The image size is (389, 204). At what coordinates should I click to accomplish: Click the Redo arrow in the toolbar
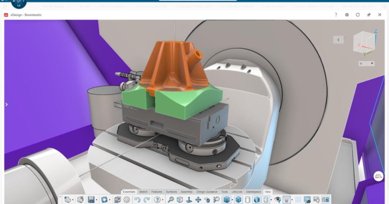click(x=147, y=200)
